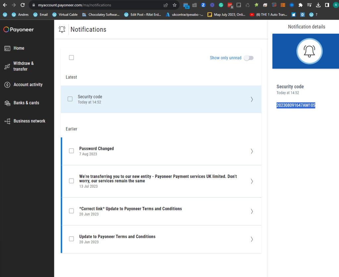Click the large bell icon in Notification details

click(x=310, y=51)
